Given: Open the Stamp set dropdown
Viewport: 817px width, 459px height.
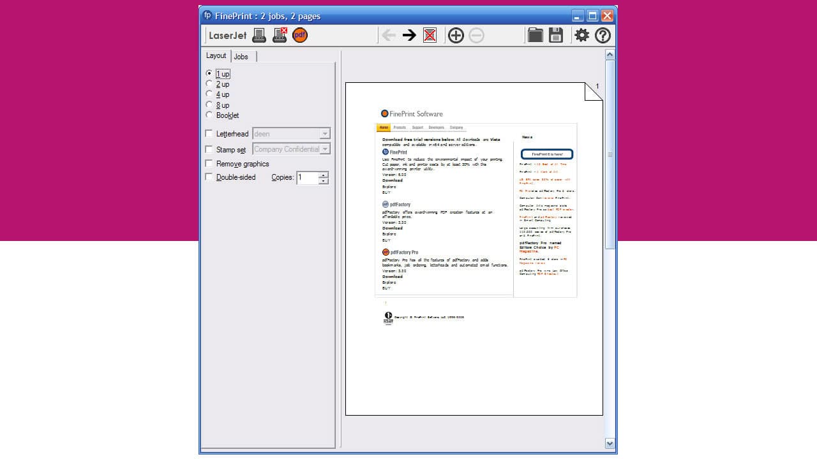Looking at the screenshot, I should tap(326, 149).
